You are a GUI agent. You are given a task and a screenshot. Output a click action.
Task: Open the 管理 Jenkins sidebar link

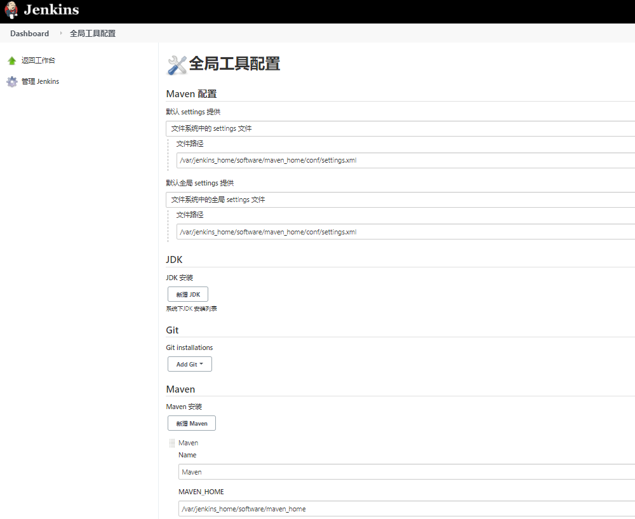coord(41,81)
